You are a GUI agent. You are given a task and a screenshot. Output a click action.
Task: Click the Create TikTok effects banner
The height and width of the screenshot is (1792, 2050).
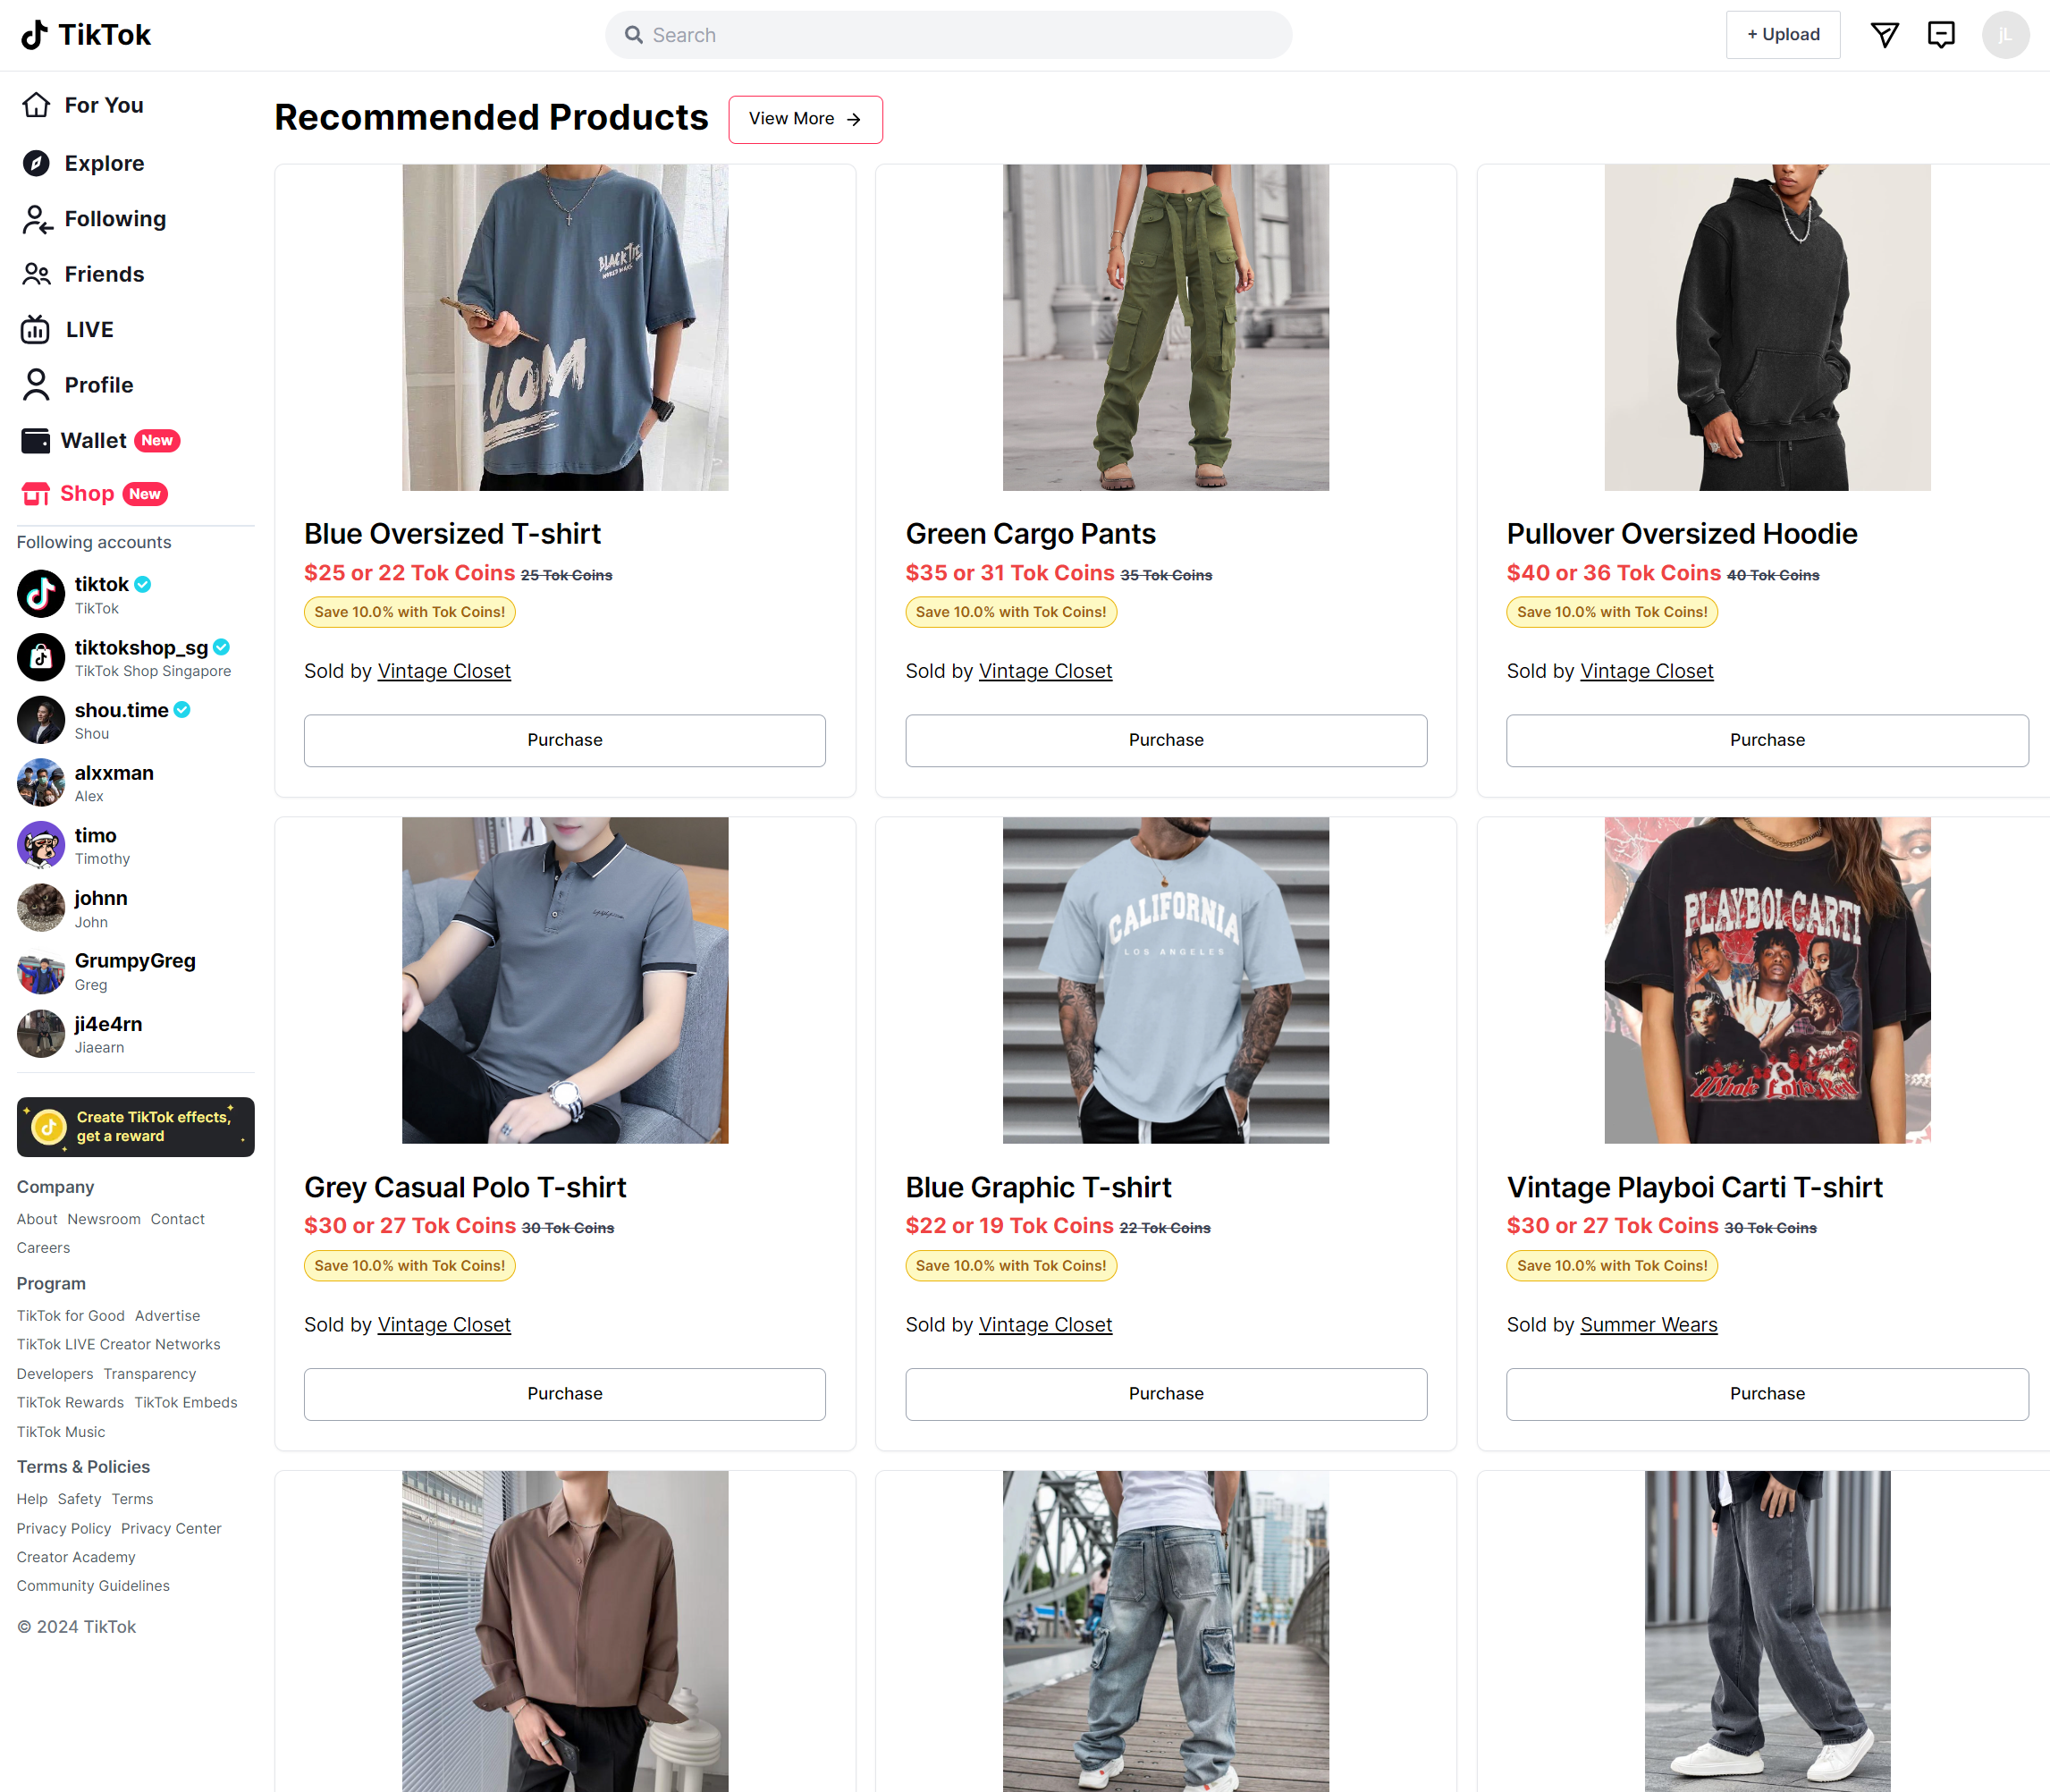click(135, 1127)
